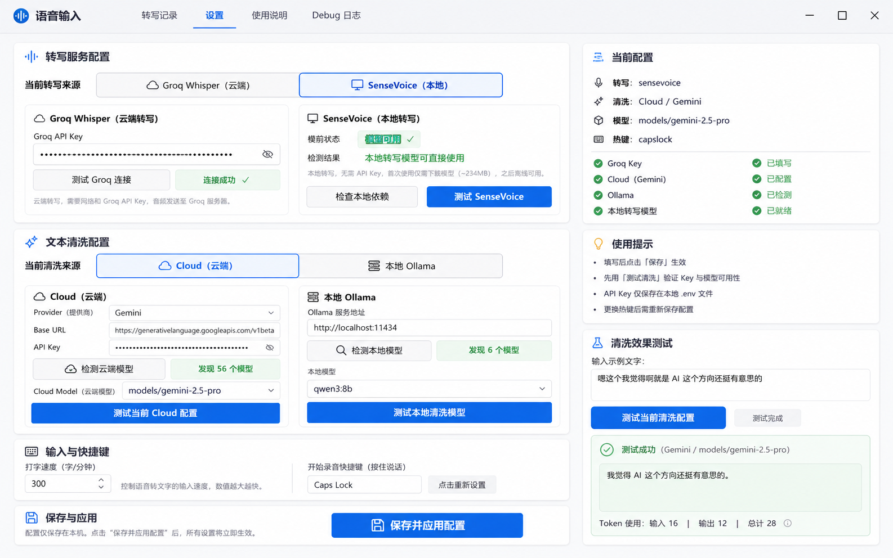
Task: Click the floppy disk icon beside 保存与应用
Action: point(32,517)
